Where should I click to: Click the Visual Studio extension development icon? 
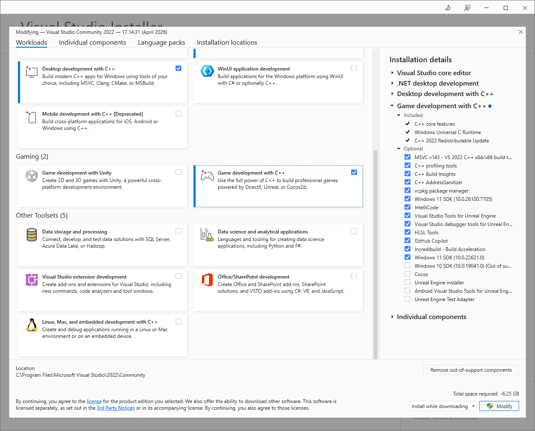(x=32, y=280)
